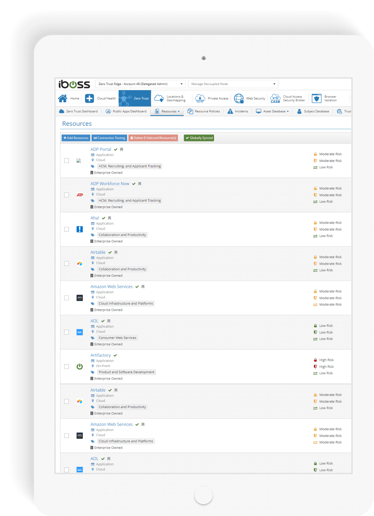Click bookmark icon next to ADP Portal
This screenshot has height=516, width=374.
121,150
